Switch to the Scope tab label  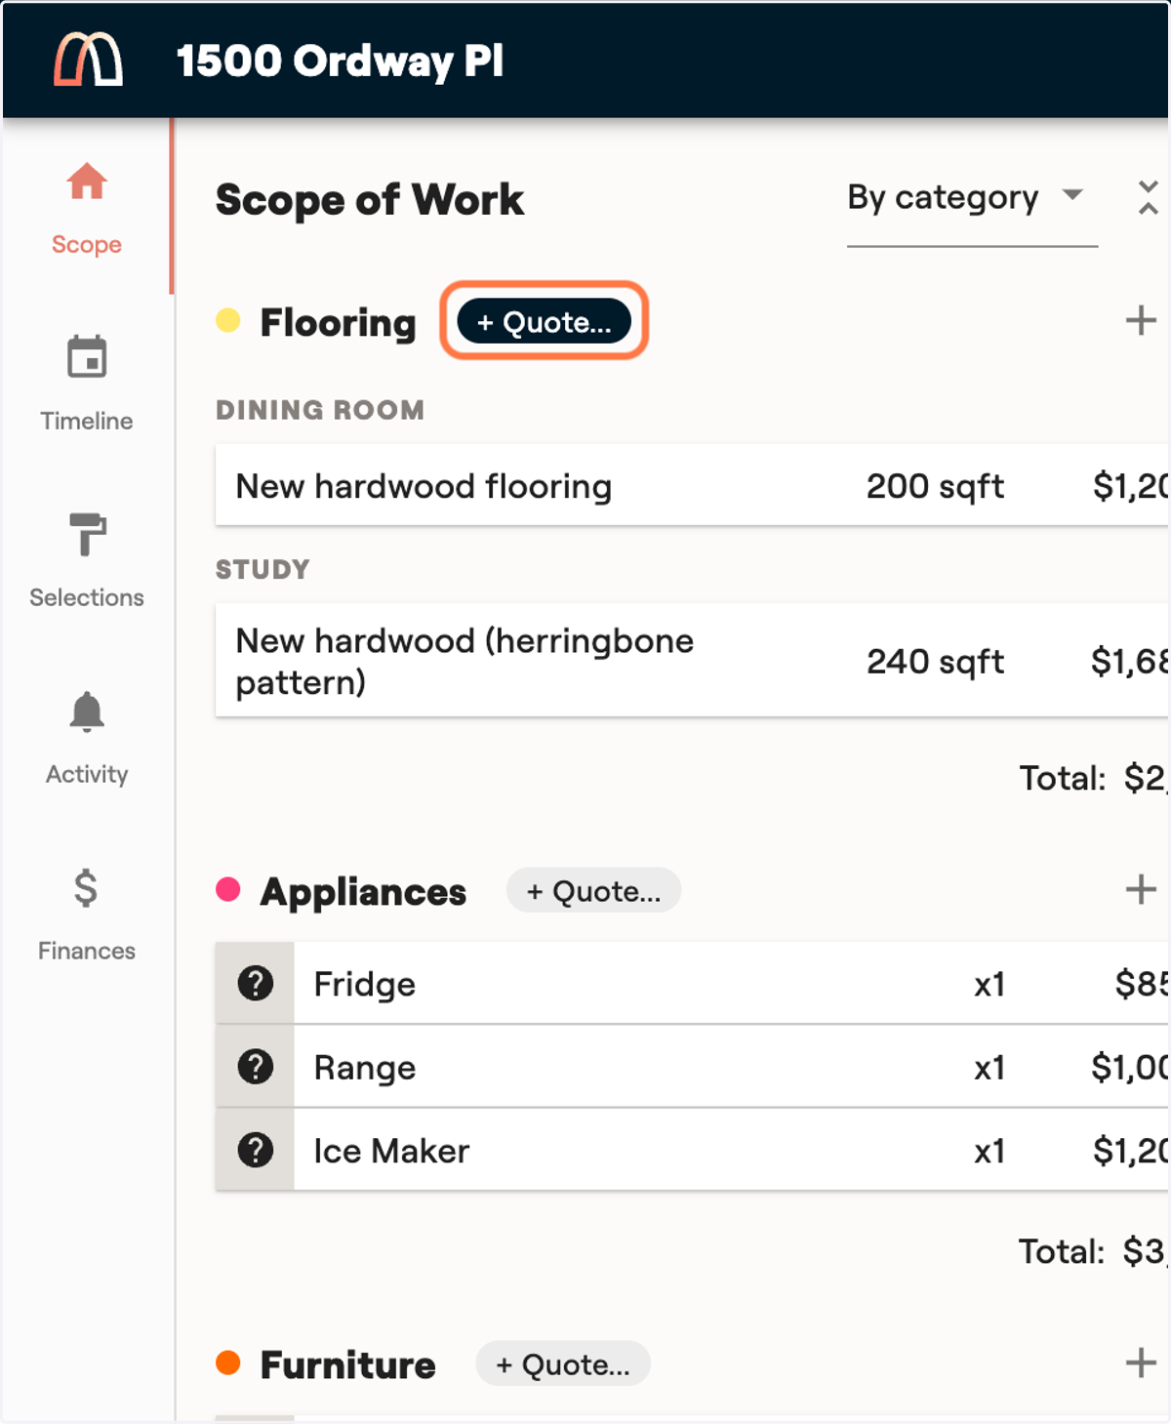coord(87,244)
